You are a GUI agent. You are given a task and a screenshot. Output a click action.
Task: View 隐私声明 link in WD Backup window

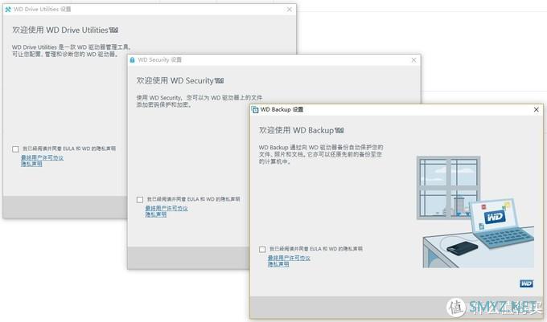coord(278,263)
